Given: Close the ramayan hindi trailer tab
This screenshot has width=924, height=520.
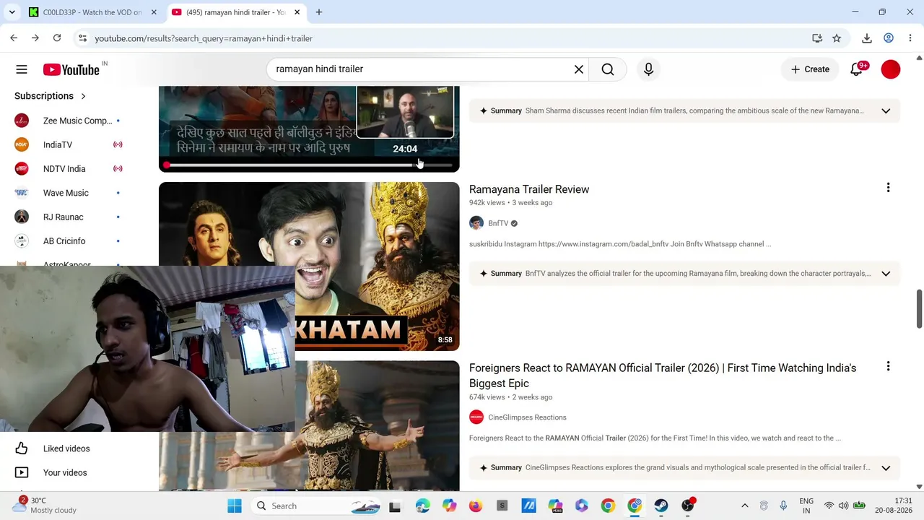Looking at the screenshot, I should [x=297, y=12].
